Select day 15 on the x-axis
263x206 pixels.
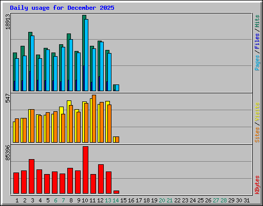(x=123, y=200)
